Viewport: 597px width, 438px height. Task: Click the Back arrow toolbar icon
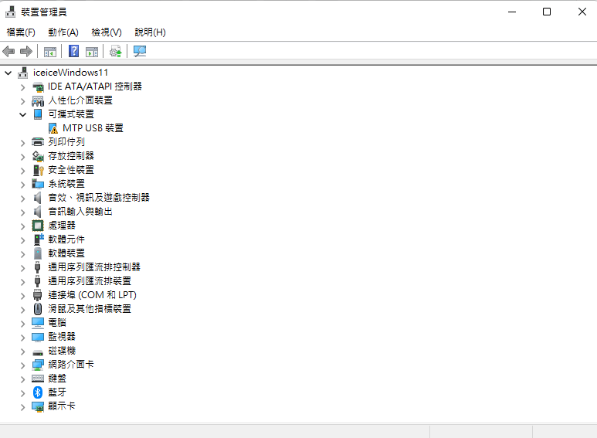8,51
